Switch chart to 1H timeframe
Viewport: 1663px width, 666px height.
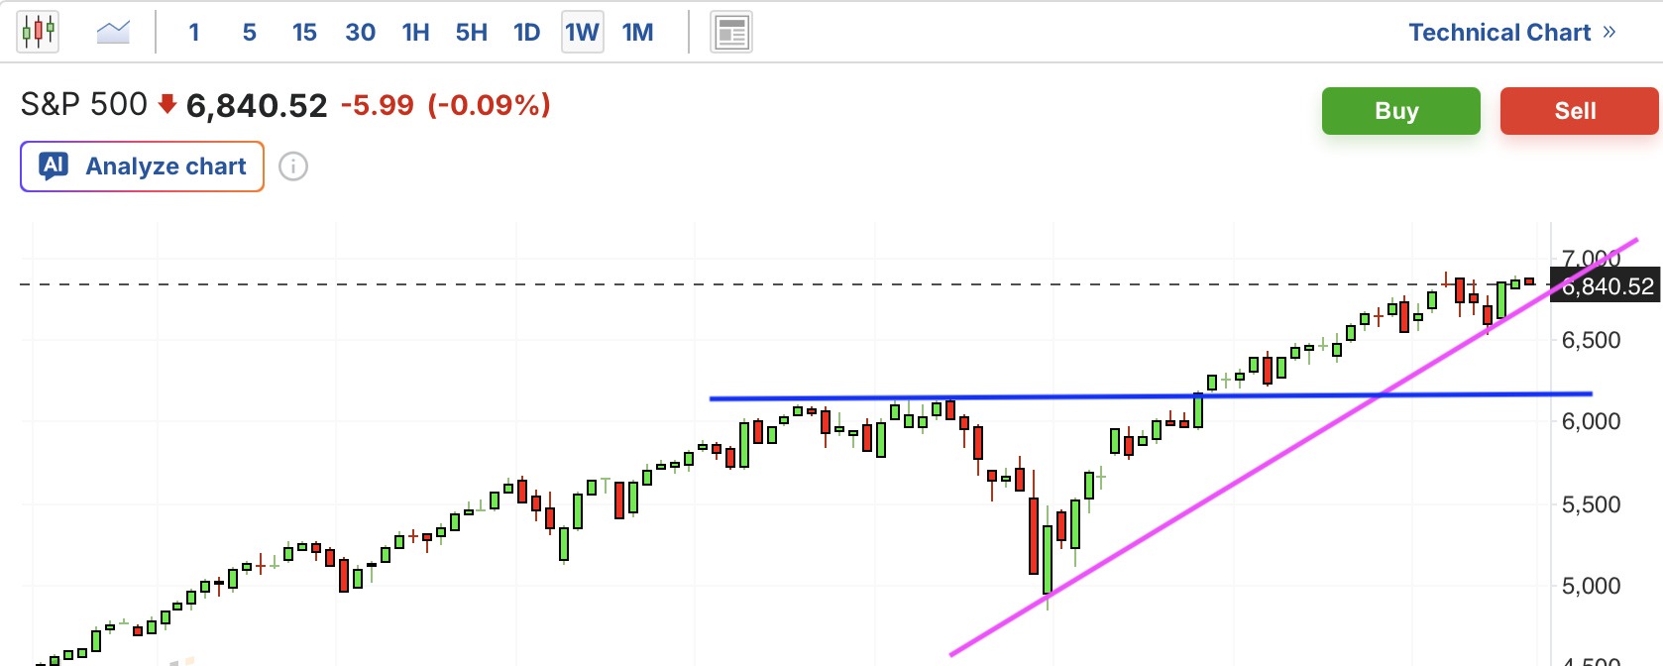click(416, 33)
